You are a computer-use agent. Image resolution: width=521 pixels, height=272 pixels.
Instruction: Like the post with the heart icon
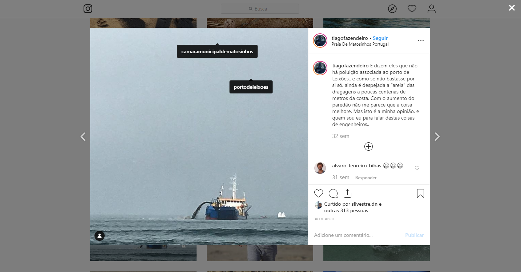[x=319, y=193]
